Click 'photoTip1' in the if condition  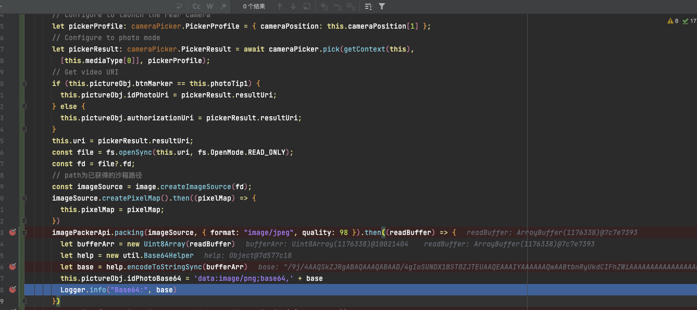tap(229, 83)
